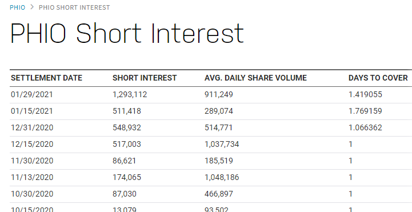Select short interest value 1,293,112
The height and width of the screenshot is (212, 412).
[x=130, y=95]
